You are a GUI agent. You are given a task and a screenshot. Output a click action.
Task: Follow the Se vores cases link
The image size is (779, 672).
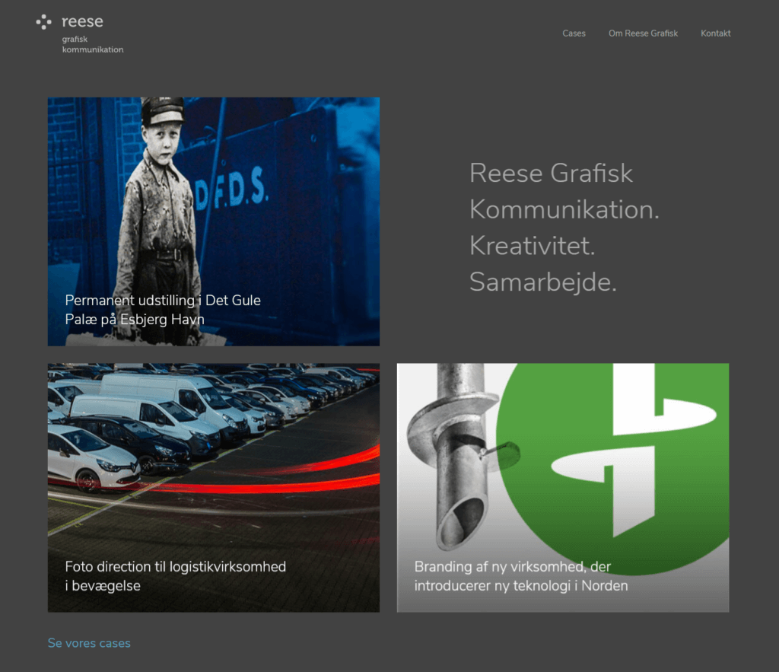(x=89, y=642)
